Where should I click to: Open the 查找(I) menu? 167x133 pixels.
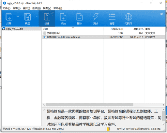pos(26,8)
